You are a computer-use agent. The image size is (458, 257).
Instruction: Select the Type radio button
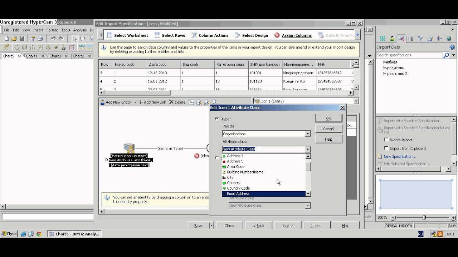(x=217, y=119)
